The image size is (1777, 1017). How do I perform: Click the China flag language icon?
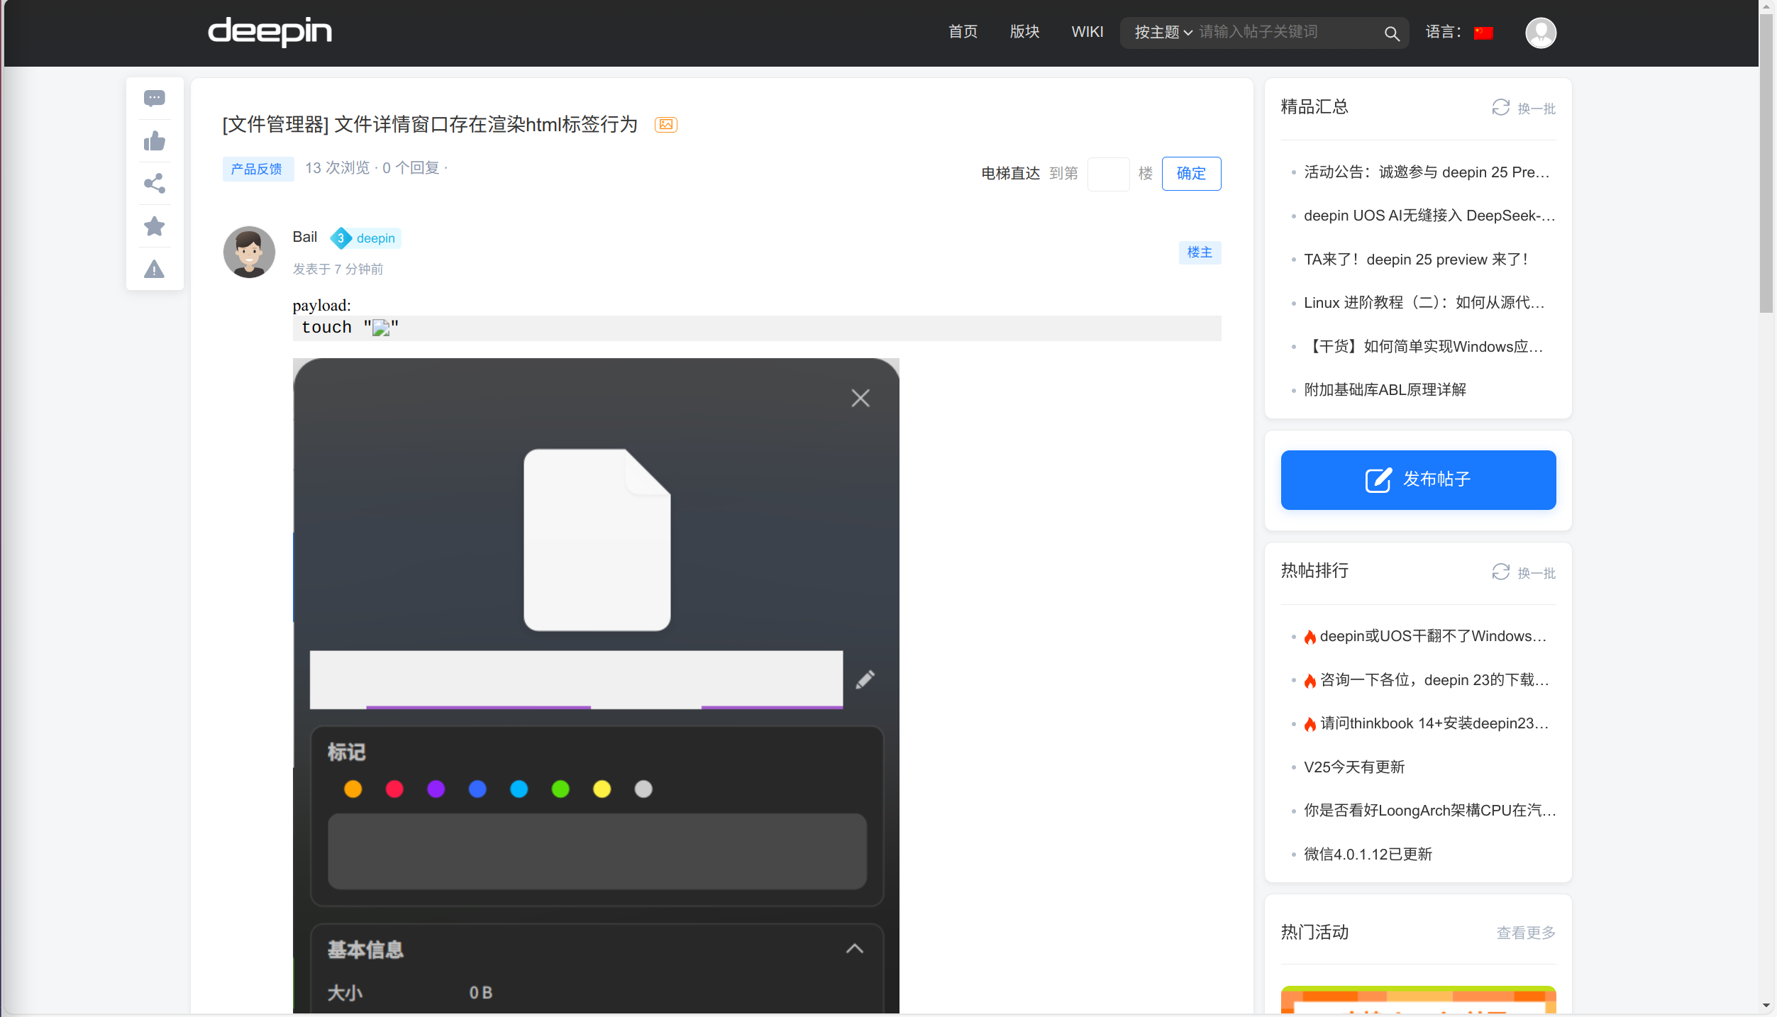pos(1483,33)
